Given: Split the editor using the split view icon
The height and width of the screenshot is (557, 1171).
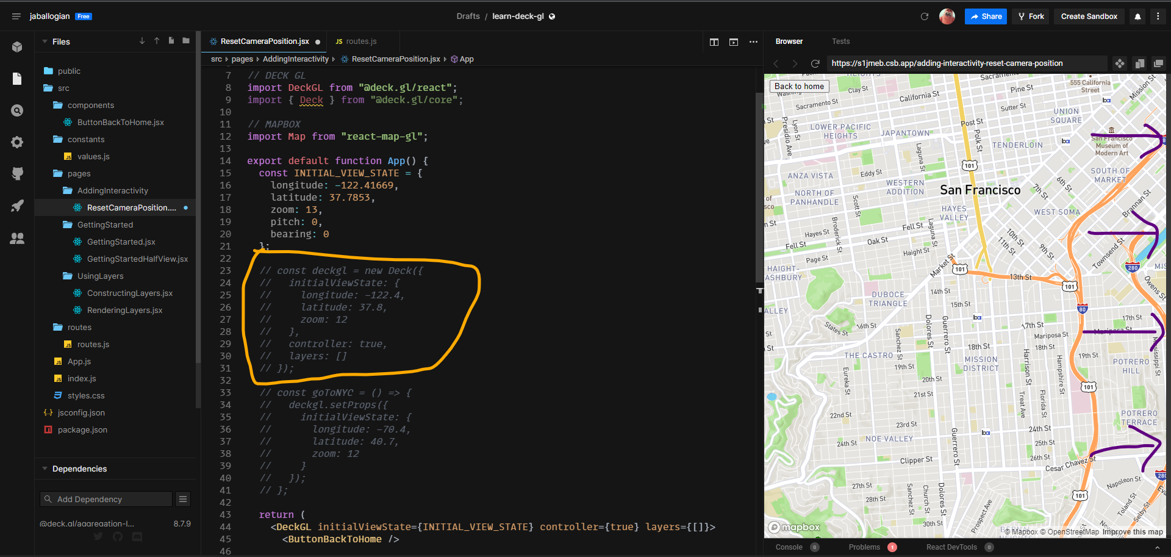Looking at the screenshot, I should 714,42.
